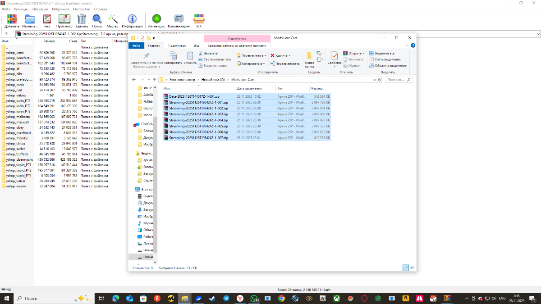
Task: Click Переименовать in the ribbon
Action: click(x=285, y=64)
